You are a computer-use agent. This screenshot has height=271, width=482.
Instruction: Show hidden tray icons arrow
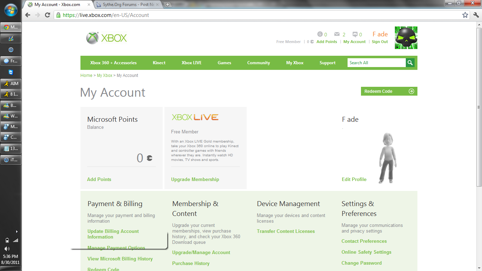17,231
